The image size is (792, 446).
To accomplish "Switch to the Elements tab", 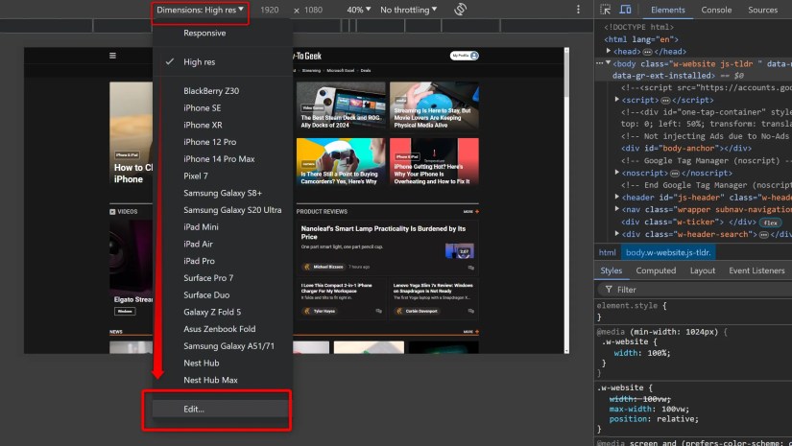I will 668,10.
